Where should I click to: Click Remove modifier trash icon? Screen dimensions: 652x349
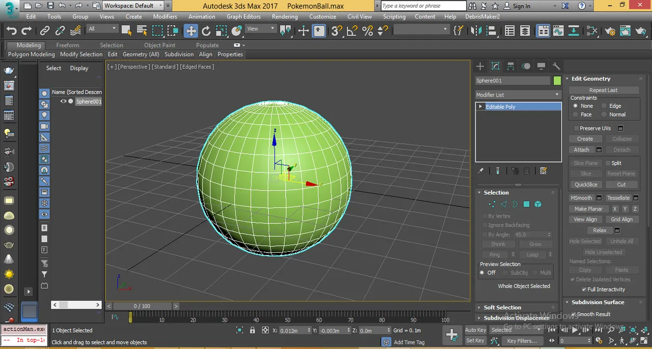(x=527, y=171)
